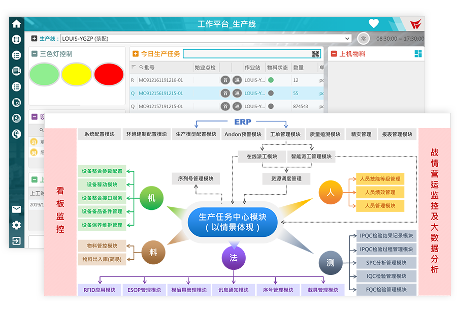Click the QR code scan icon
458x309 pixels.
tap(316, 54)
